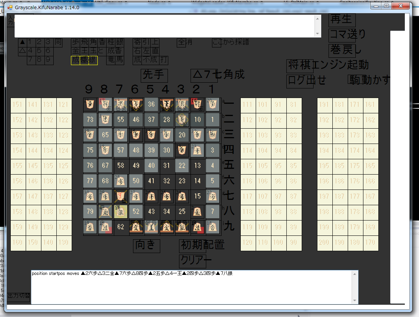Select the black lance on square 9九
The width and height of the screenshot is (419, 317).
90,227
